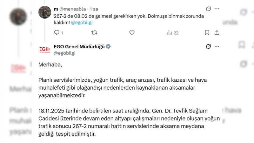This screenshot has width=254, height=143.
Task: Click Grok icon on EGO reply
Action: (208, 47)
